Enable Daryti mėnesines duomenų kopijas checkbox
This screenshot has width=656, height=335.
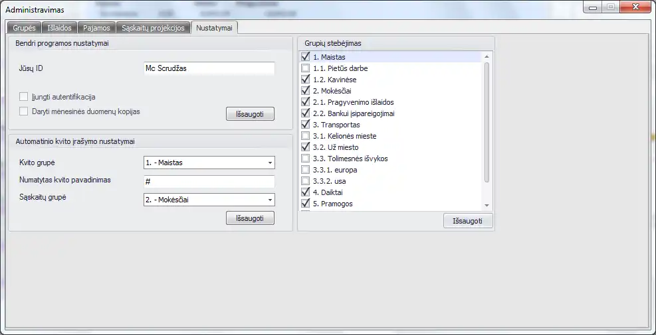23,111
